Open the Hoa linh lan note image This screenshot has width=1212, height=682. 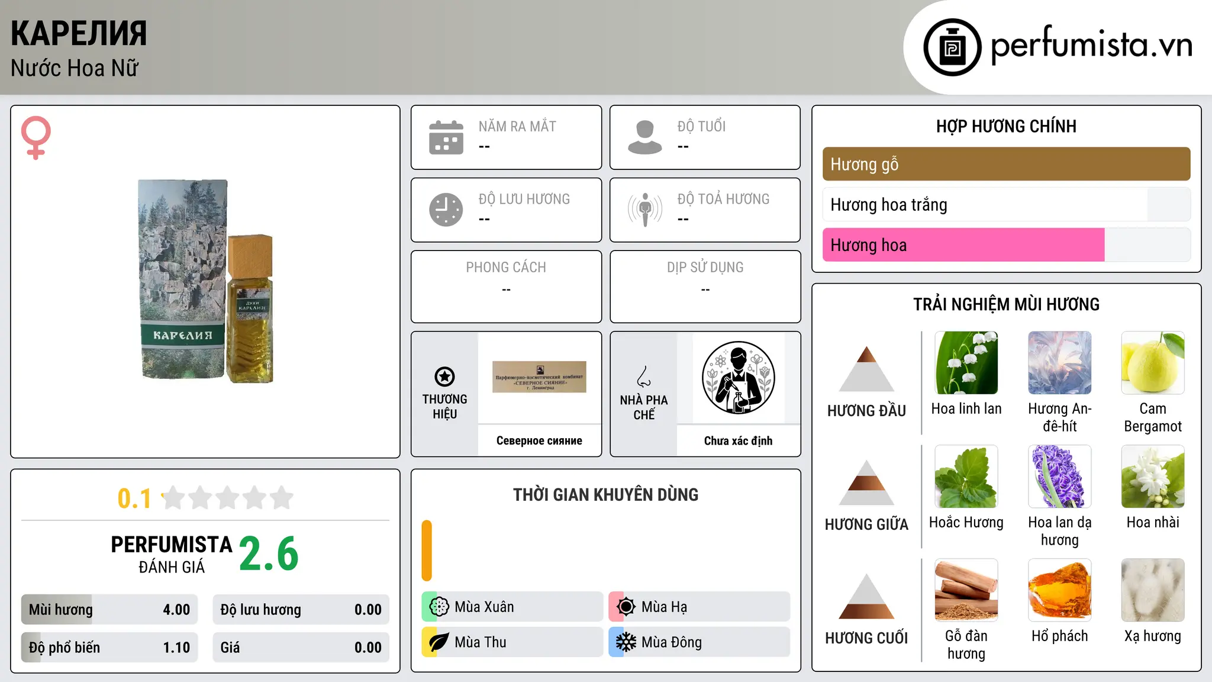(966, 363)
